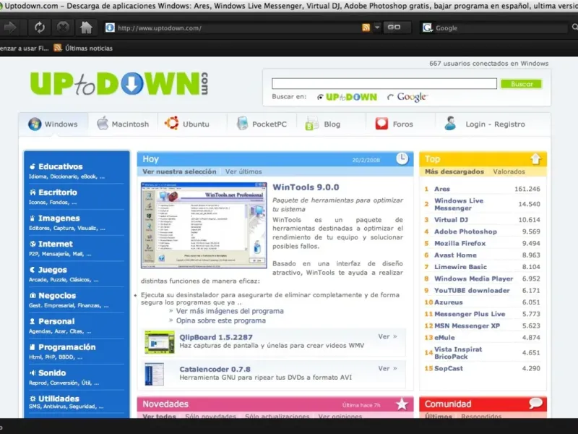Switch to the Macintosh platform tab

123,124
